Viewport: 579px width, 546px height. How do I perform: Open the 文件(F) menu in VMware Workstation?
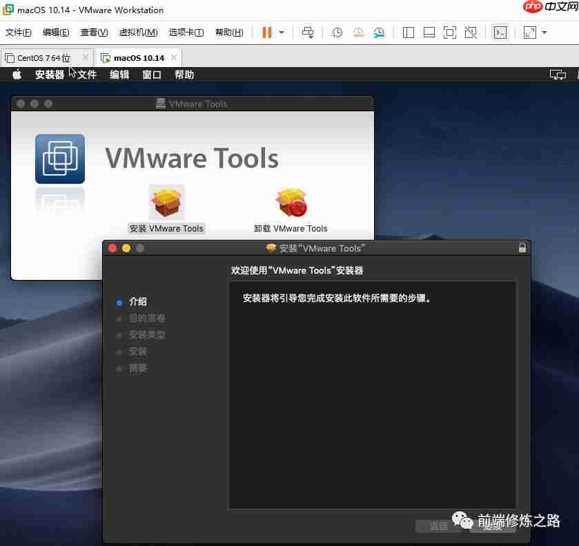tap(19, 32)
